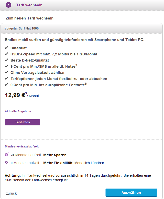This screenshot has width=164, height=199.
Task: Click footnote 21 after europäische Festnetz
Action: [x=86, y=83]
